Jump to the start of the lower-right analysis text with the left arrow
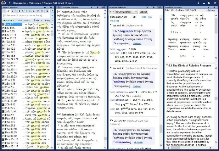The height and width of the screenshot is (151, 219). [168, 148]
